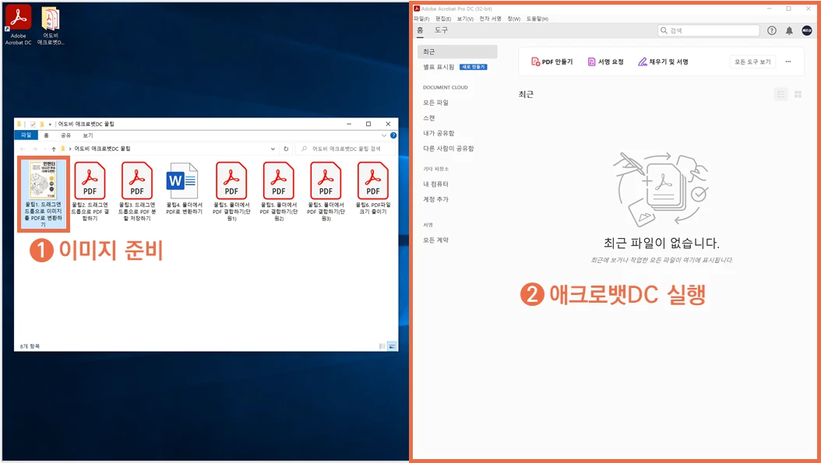Screen dimensions: 821x463
Task: Open 내가 공유함 in the Acrobat sidebar
Action: pyautogui.click(x=439, y=133)
